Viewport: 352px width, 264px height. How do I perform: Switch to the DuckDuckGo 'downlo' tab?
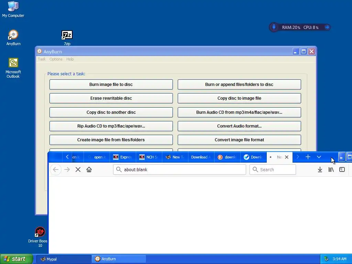point(227,157)
